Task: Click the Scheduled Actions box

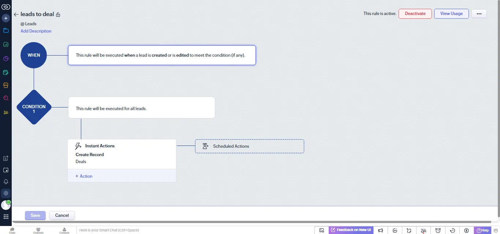Action: coord(250,146)
